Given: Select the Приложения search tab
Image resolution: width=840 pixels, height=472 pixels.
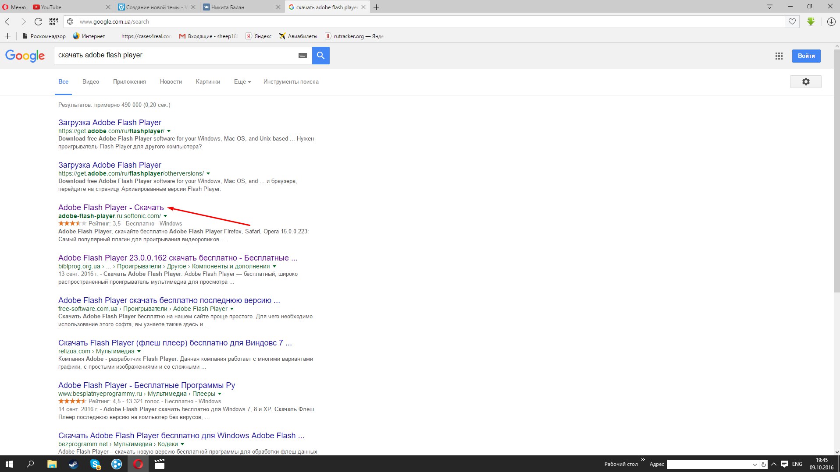Looking at the screenshot, I should coord(129,81).
